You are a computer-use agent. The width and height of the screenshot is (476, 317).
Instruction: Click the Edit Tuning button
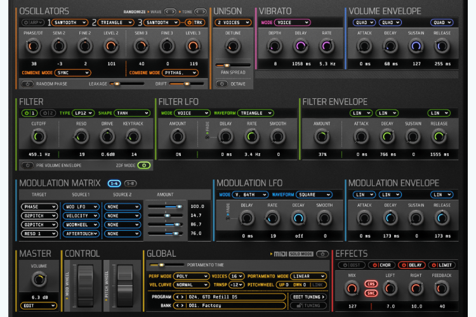pos(308,297)
